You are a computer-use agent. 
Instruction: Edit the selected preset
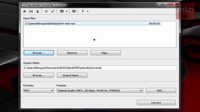click(161, 91)
